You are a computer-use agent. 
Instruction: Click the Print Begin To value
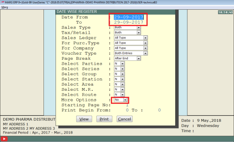(159, 110)
